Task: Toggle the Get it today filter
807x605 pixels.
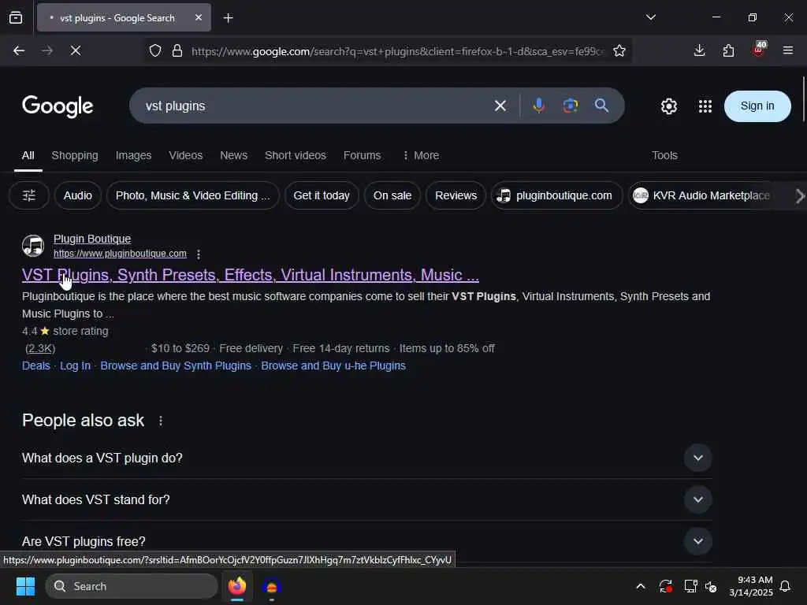Action: [x=322, y=195]
